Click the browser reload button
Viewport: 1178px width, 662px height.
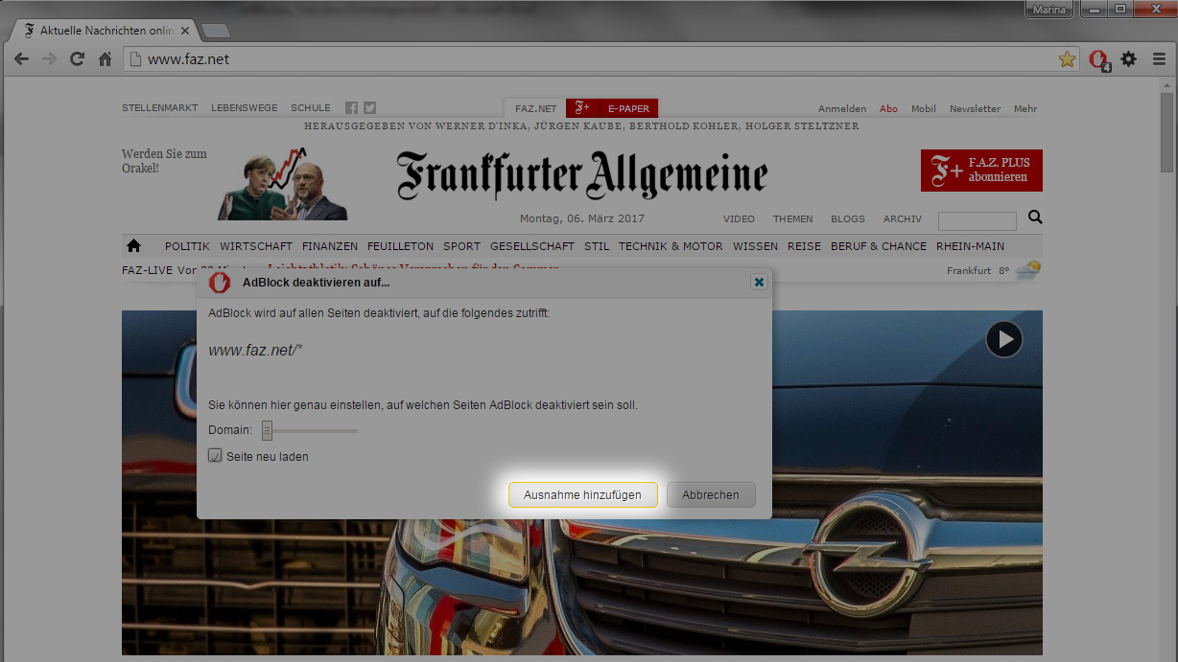pyautogui.click(x=77, y=59)
